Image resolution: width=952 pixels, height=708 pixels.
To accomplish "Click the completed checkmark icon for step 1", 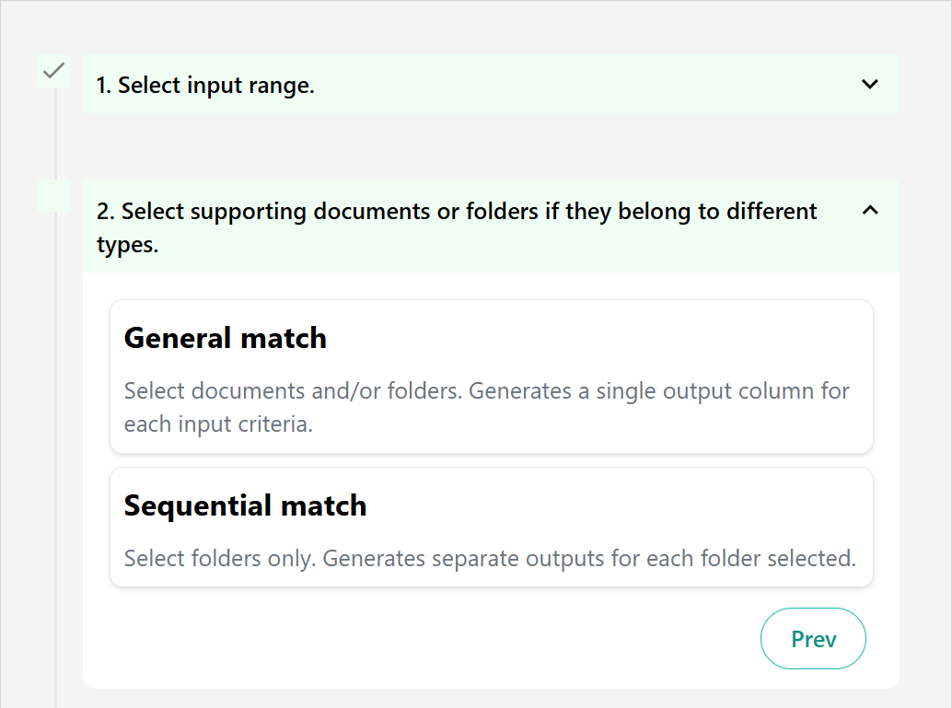I will pos(53,70).
